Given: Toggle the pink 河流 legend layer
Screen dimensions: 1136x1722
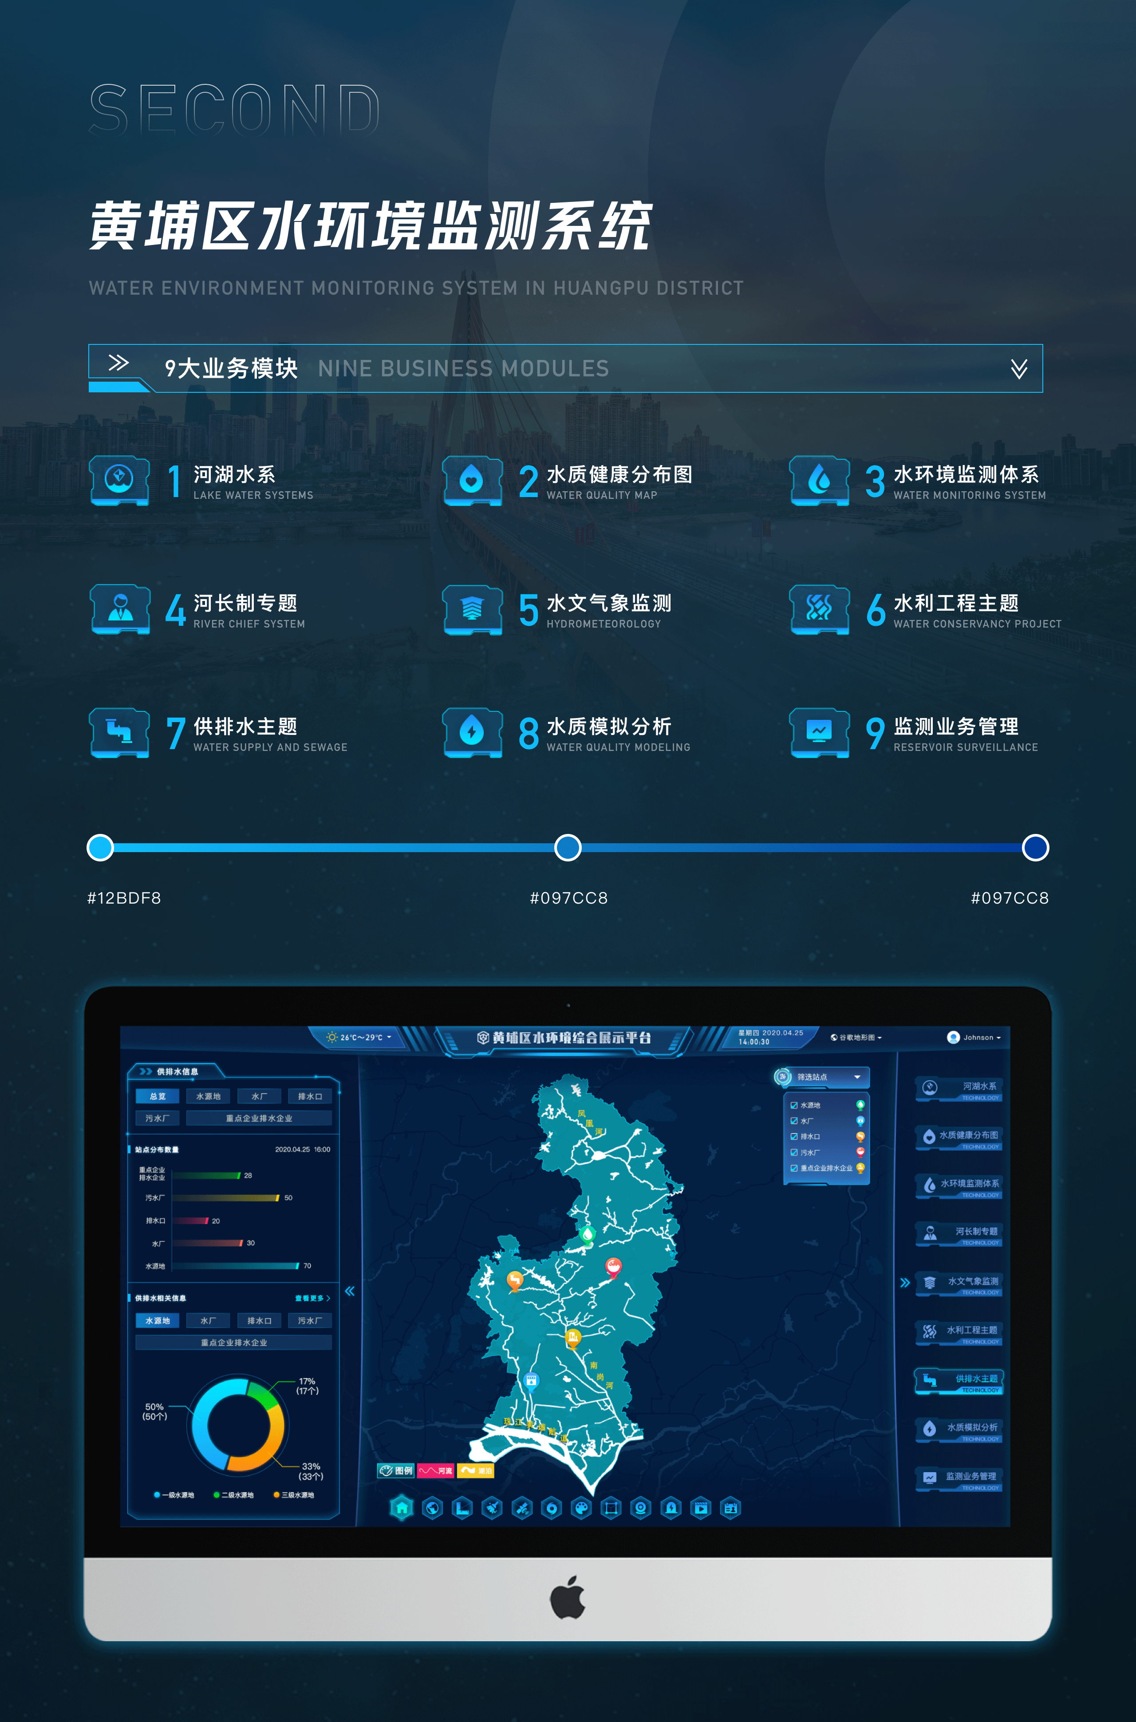Looking at the screenshot, I should pos(435,1471).
